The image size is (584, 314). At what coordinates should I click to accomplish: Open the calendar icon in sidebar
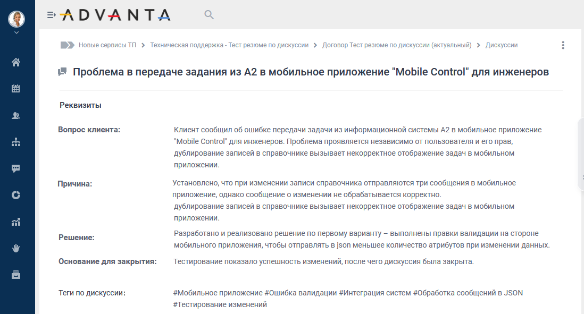(x=16, y=89)
